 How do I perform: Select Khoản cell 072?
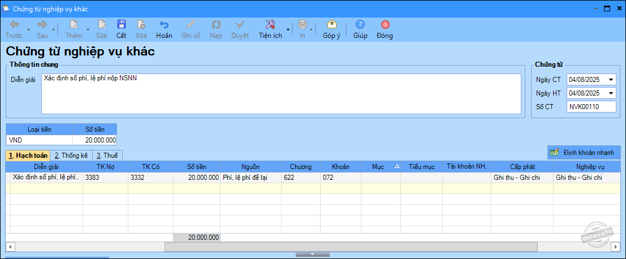340,178
